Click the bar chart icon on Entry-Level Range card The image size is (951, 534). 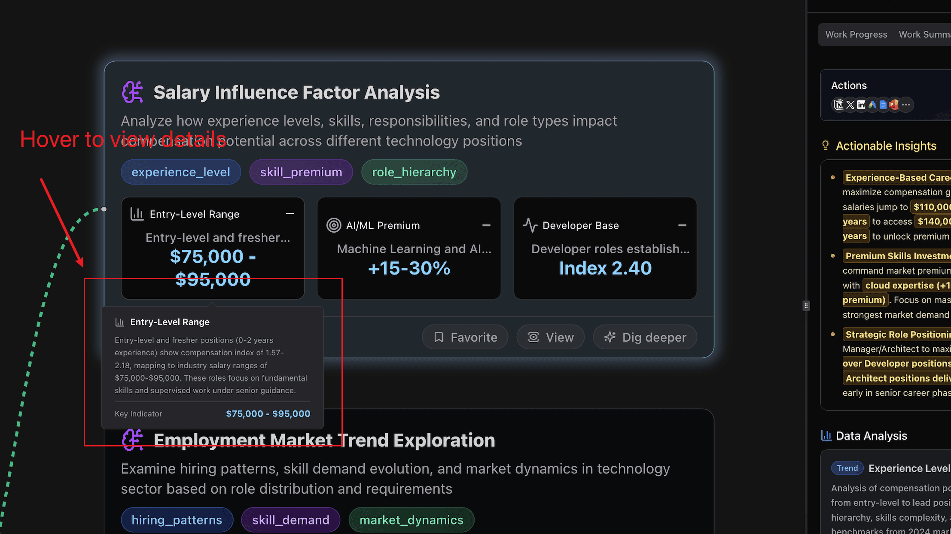[137, 214]
